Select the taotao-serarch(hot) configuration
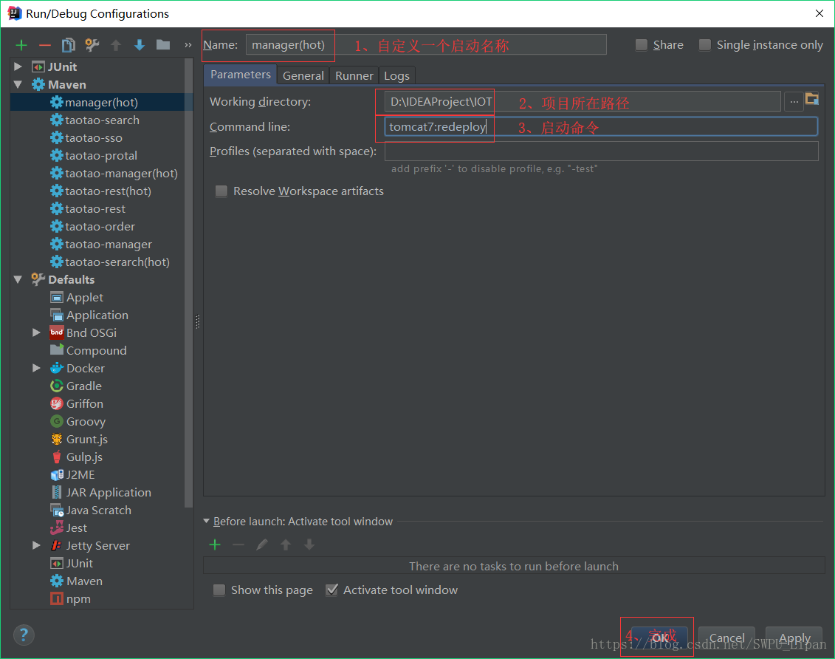Screen dimensions: 835x659 pos(117,262)
